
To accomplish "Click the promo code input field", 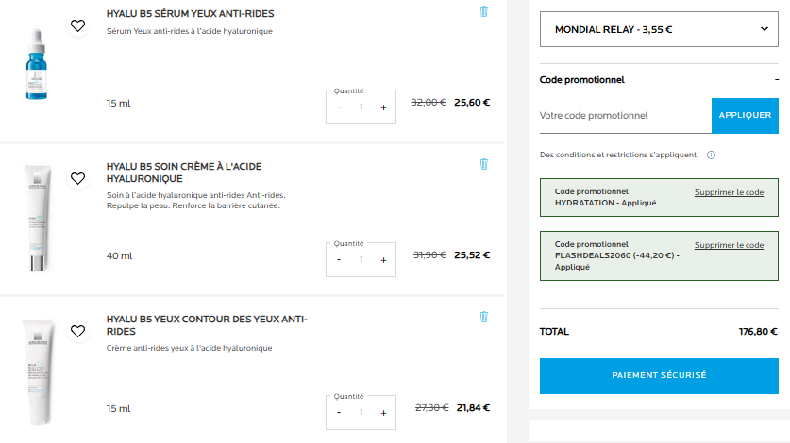I will pyautogui.click(x=625, y=115).
